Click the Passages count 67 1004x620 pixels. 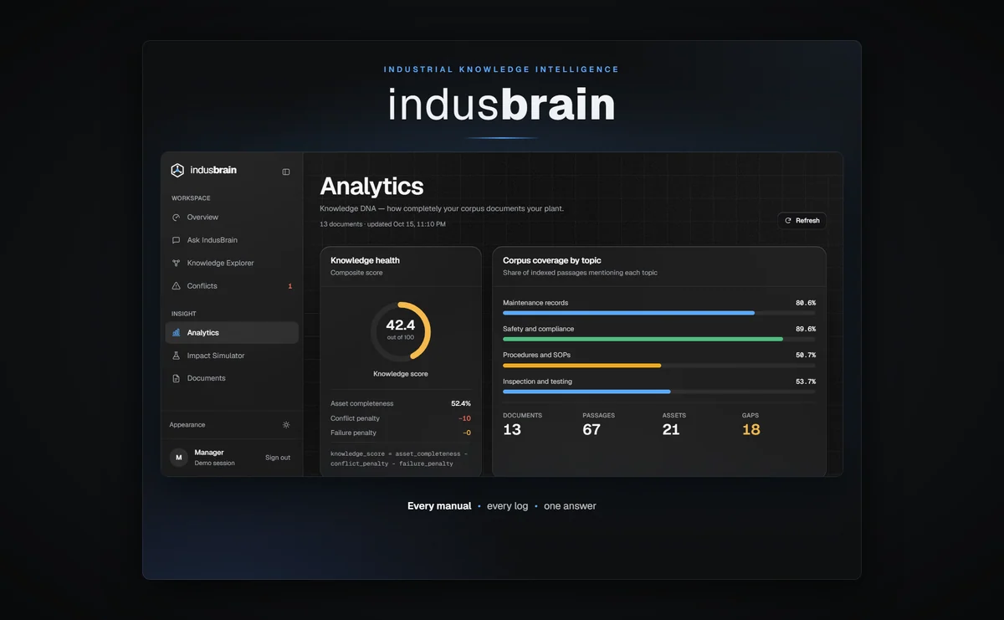pos(592,429)
